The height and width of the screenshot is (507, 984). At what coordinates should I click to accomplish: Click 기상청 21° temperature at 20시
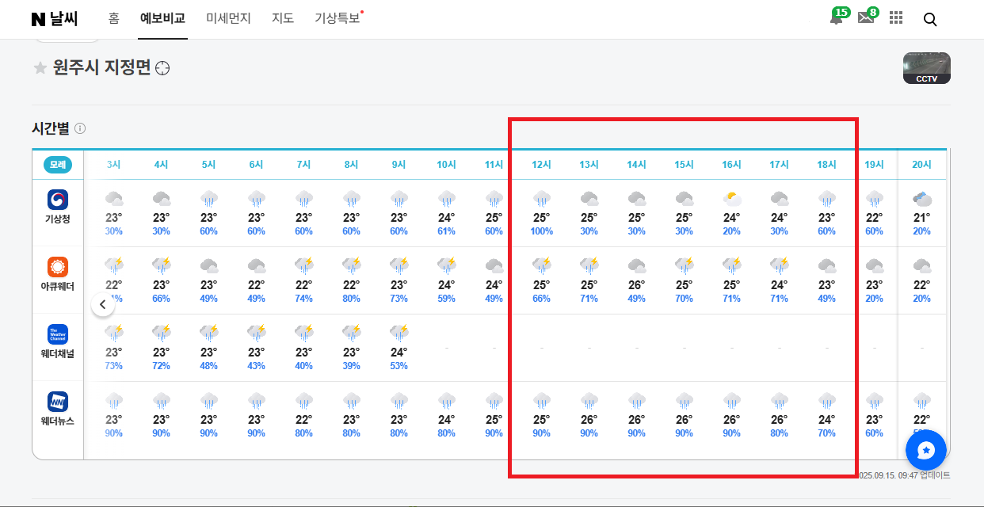[x=922, y=218]
